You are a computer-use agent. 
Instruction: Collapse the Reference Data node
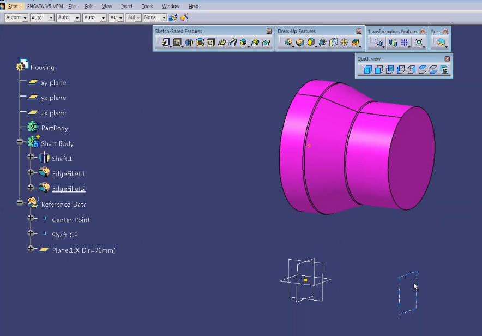(x=20, y=203)
